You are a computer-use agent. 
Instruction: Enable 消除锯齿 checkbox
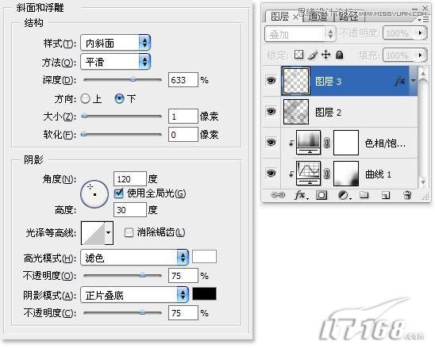point(129,232)
